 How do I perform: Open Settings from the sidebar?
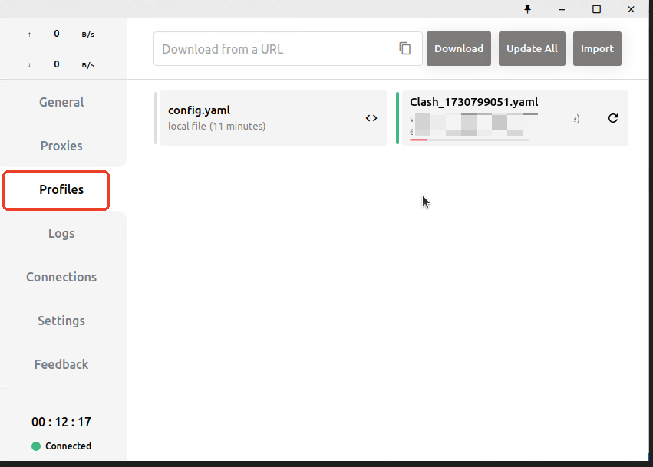(61, 321)
